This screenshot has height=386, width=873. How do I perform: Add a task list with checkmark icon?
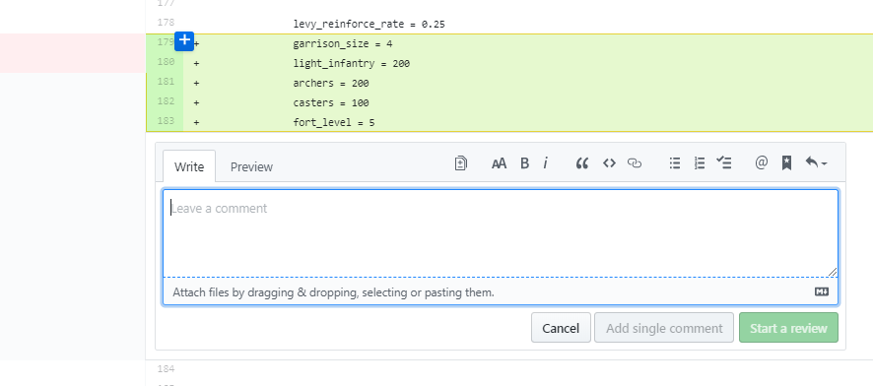(x=724, y=162)
